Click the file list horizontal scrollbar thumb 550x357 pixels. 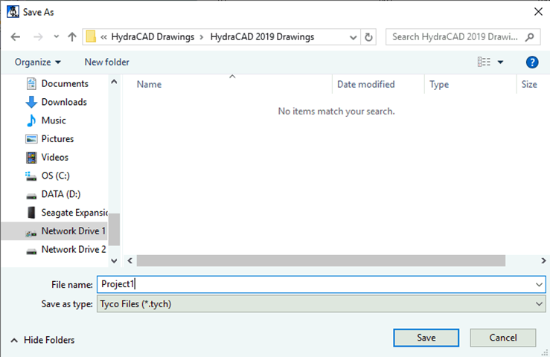coord(321,260)
